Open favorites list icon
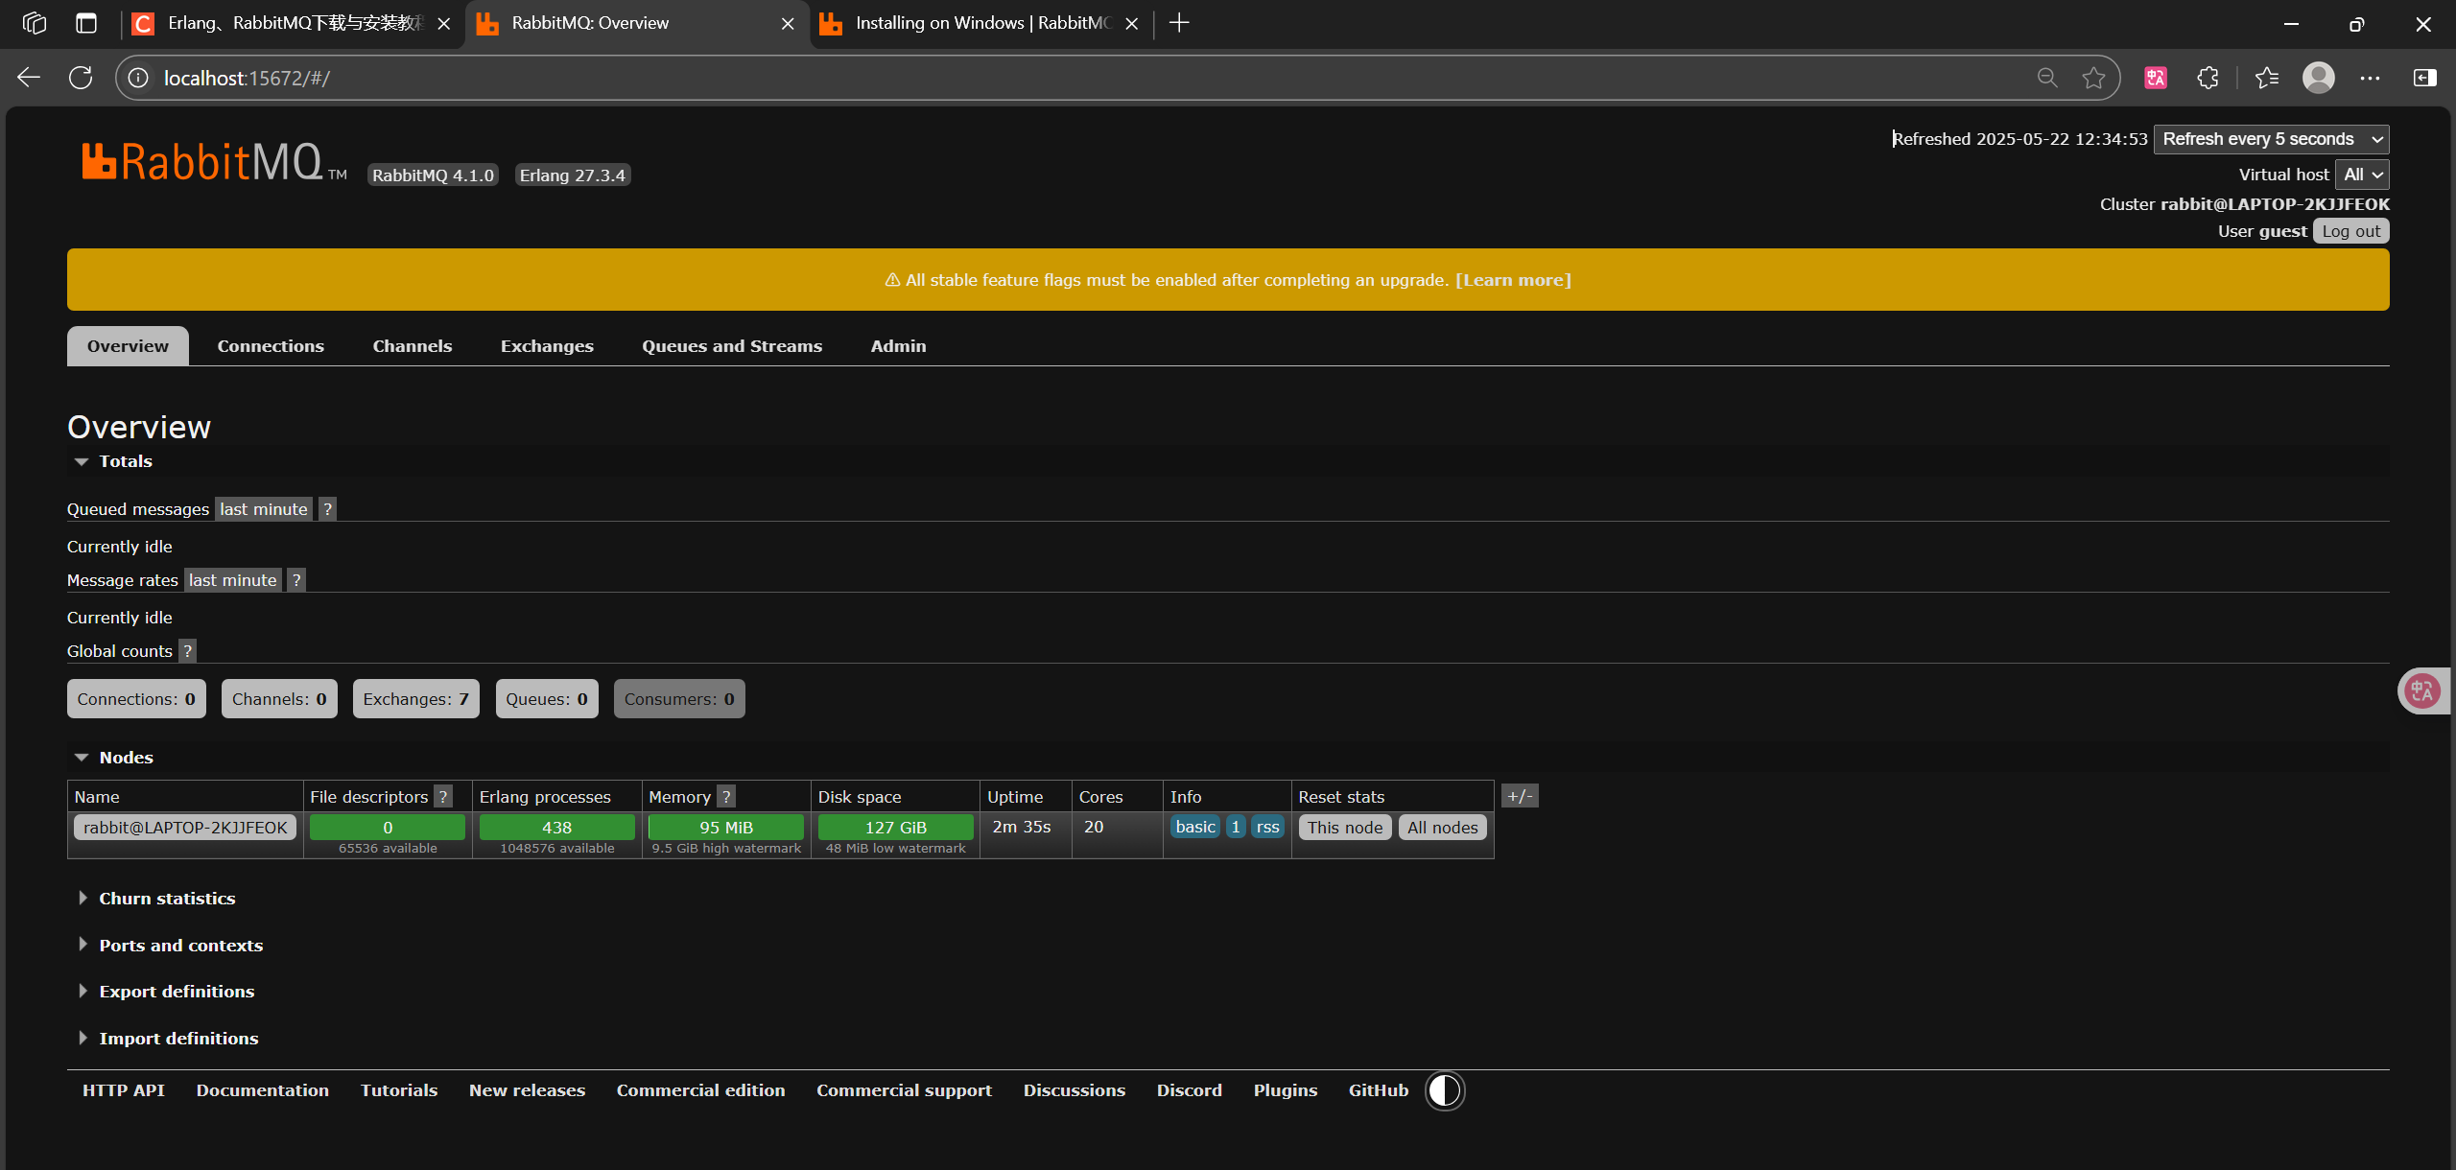The height and width of the screenshot is (1170, 2456). pyautogui.click(x=2267, y=78)
